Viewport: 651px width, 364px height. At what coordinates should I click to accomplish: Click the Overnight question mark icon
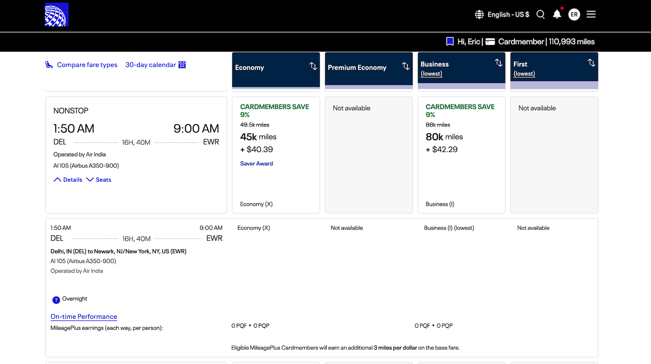56,300
